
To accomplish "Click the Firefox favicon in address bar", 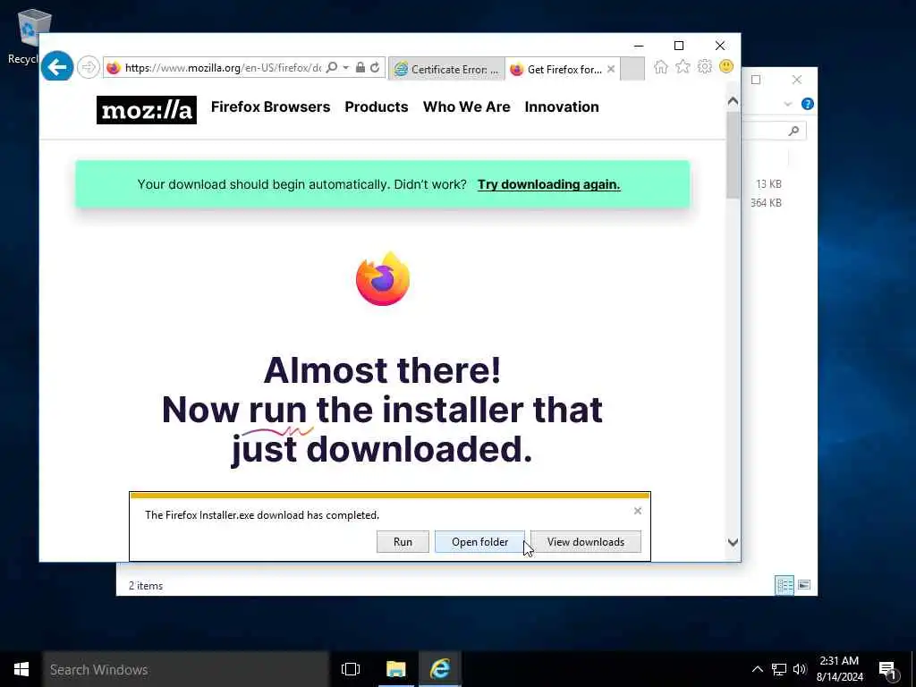I will tap(114, 68).
